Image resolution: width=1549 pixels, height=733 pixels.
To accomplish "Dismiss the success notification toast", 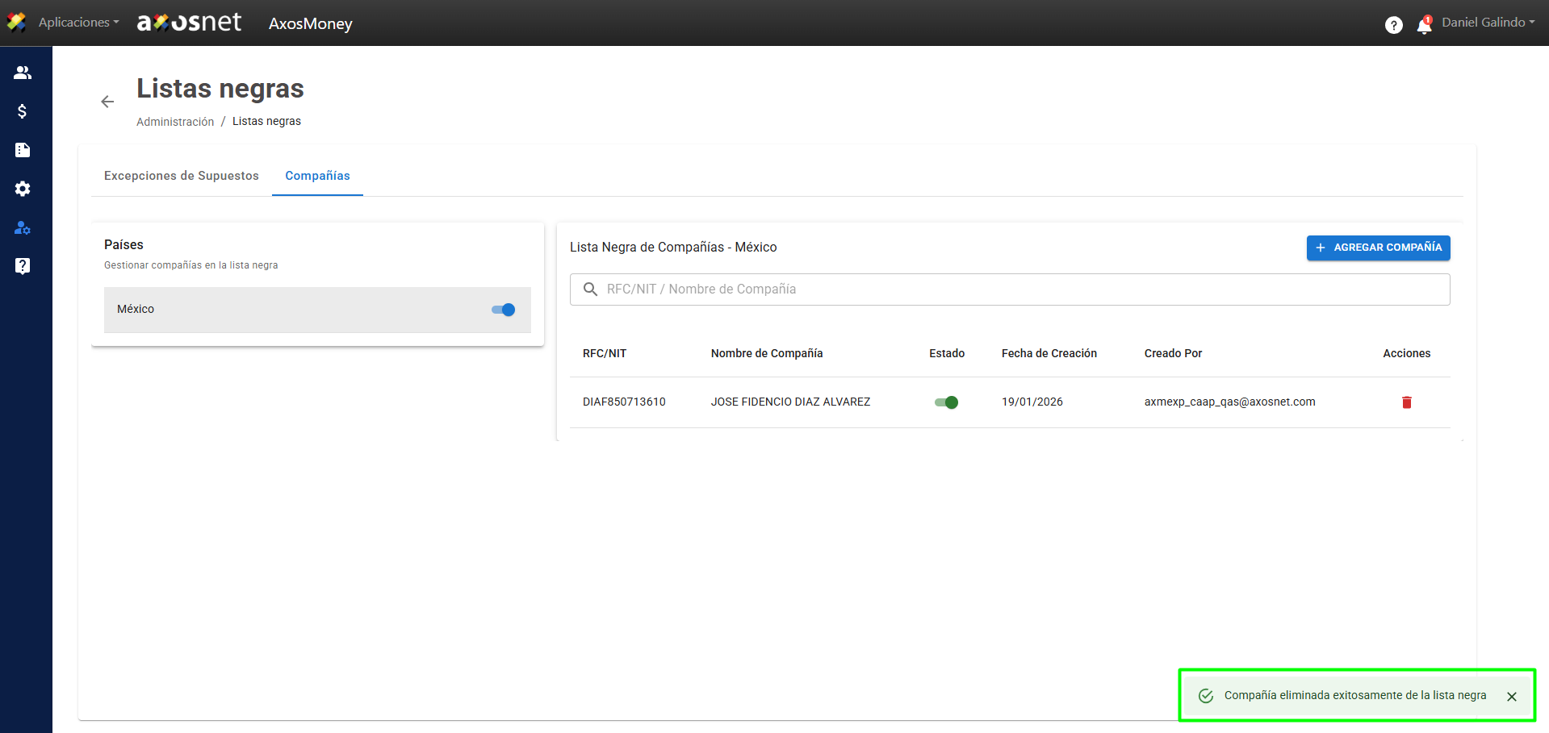I will 1511,697.
